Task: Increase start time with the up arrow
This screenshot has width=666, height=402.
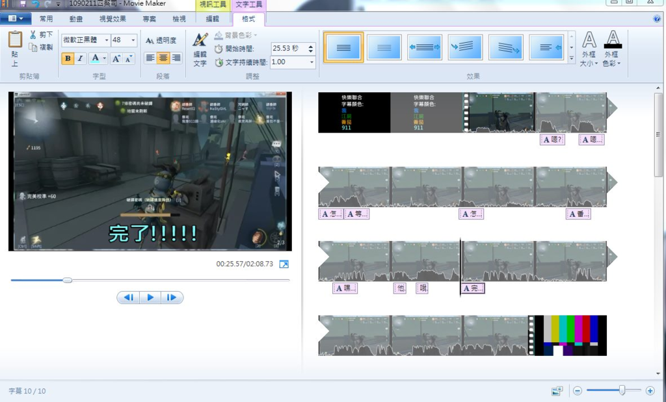Action: pos(311,46)
